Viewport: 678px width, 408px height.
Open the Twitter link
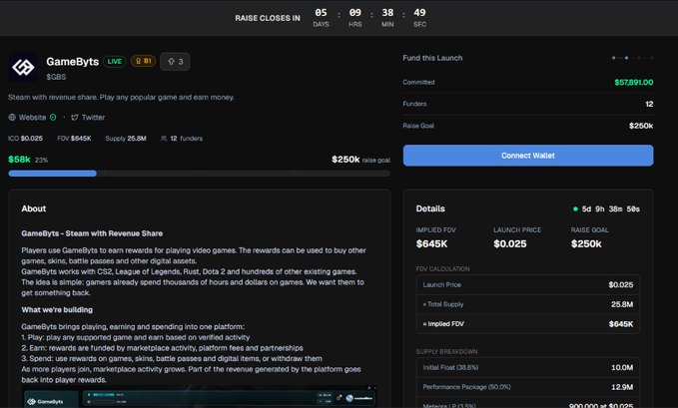click(x=93, y=118)
